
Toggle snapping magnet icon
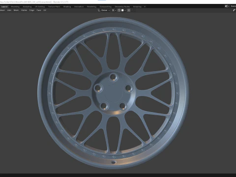click(x=119, y=10)
